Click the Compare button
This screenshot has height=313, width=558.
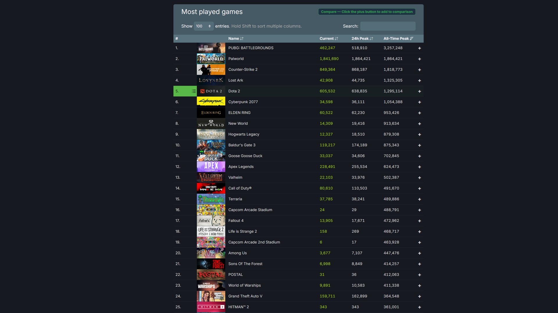pos(366,12)
